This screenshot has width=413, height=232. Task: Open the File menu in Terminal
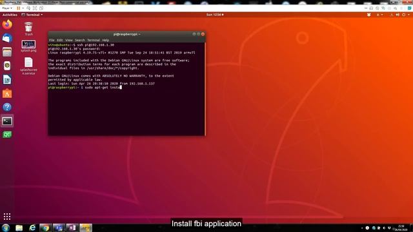52,40
